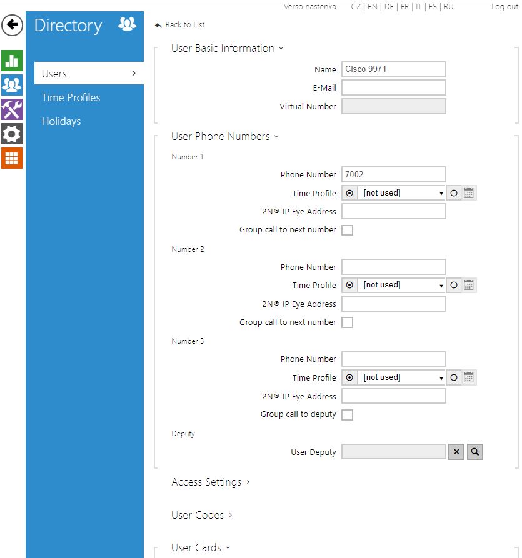Viewport: 522px width, 558px height.
Task: Click the Back to List link
Action: point(184,25)
